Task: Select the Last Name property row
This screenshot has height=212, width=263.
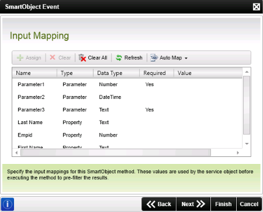Action: click(x=127, y=122)
